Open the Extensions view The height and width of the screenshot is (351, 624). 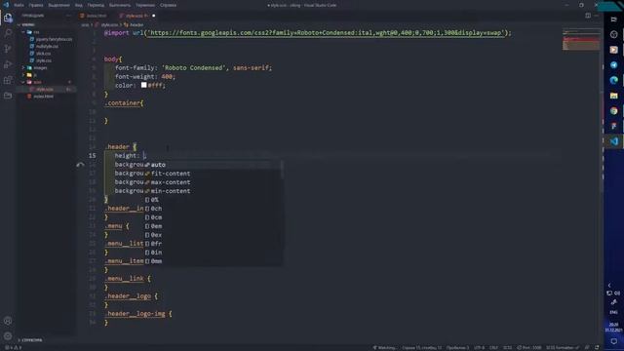tap(8, 80)
